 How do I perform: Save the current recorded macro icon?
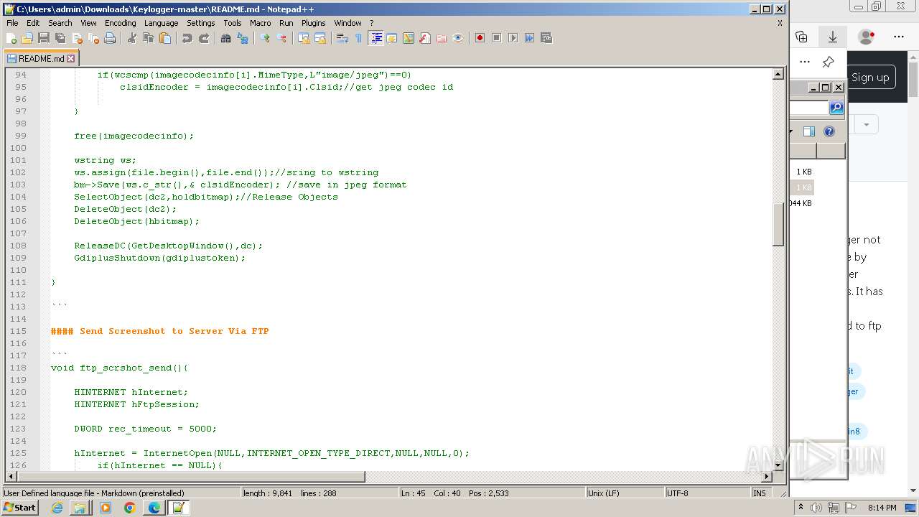(x=546, y=38)
